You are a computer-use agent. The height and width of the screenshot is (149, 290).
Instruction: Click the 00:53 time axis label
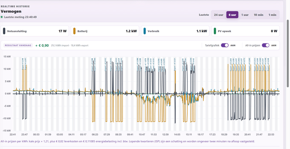(36, 134)
